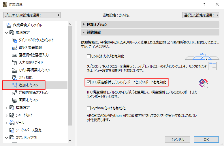The width and height of the screenshot is (224, 146).
Task: Click the キャンセル button
Action: [x=177, y=139]
